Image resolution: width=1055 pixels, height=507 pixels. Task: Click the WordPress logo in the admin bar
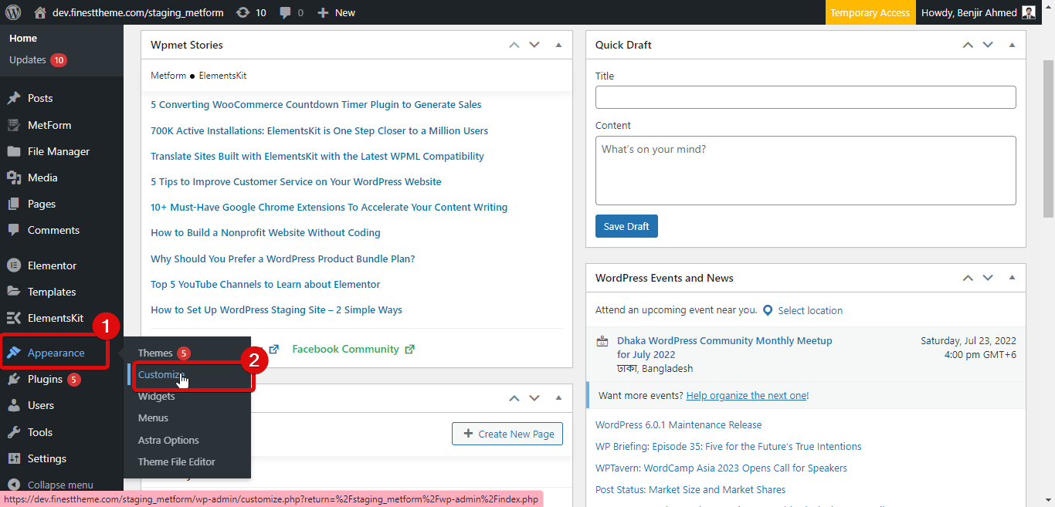pos(11,12)
